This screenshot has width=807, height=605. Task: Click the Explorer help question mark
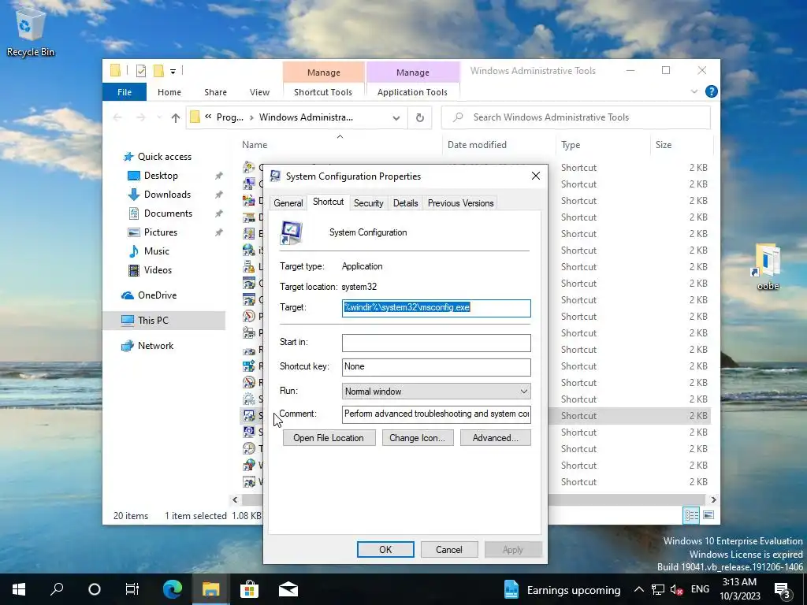[x=712, y=91]
